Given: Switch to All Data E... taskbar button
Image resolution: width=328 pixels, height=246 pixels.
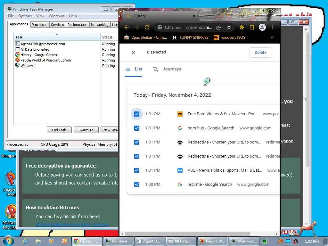Looking at the screenshot, I should [181, 241].
